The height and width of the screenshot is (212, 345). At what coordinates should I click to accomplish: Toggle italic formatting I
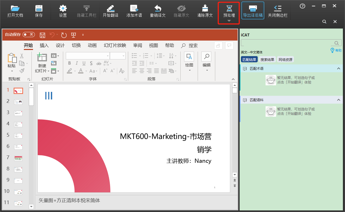(77, 63)
